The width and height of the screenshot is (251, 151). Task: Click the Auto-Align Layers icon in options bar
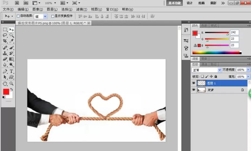coord(152,16)
